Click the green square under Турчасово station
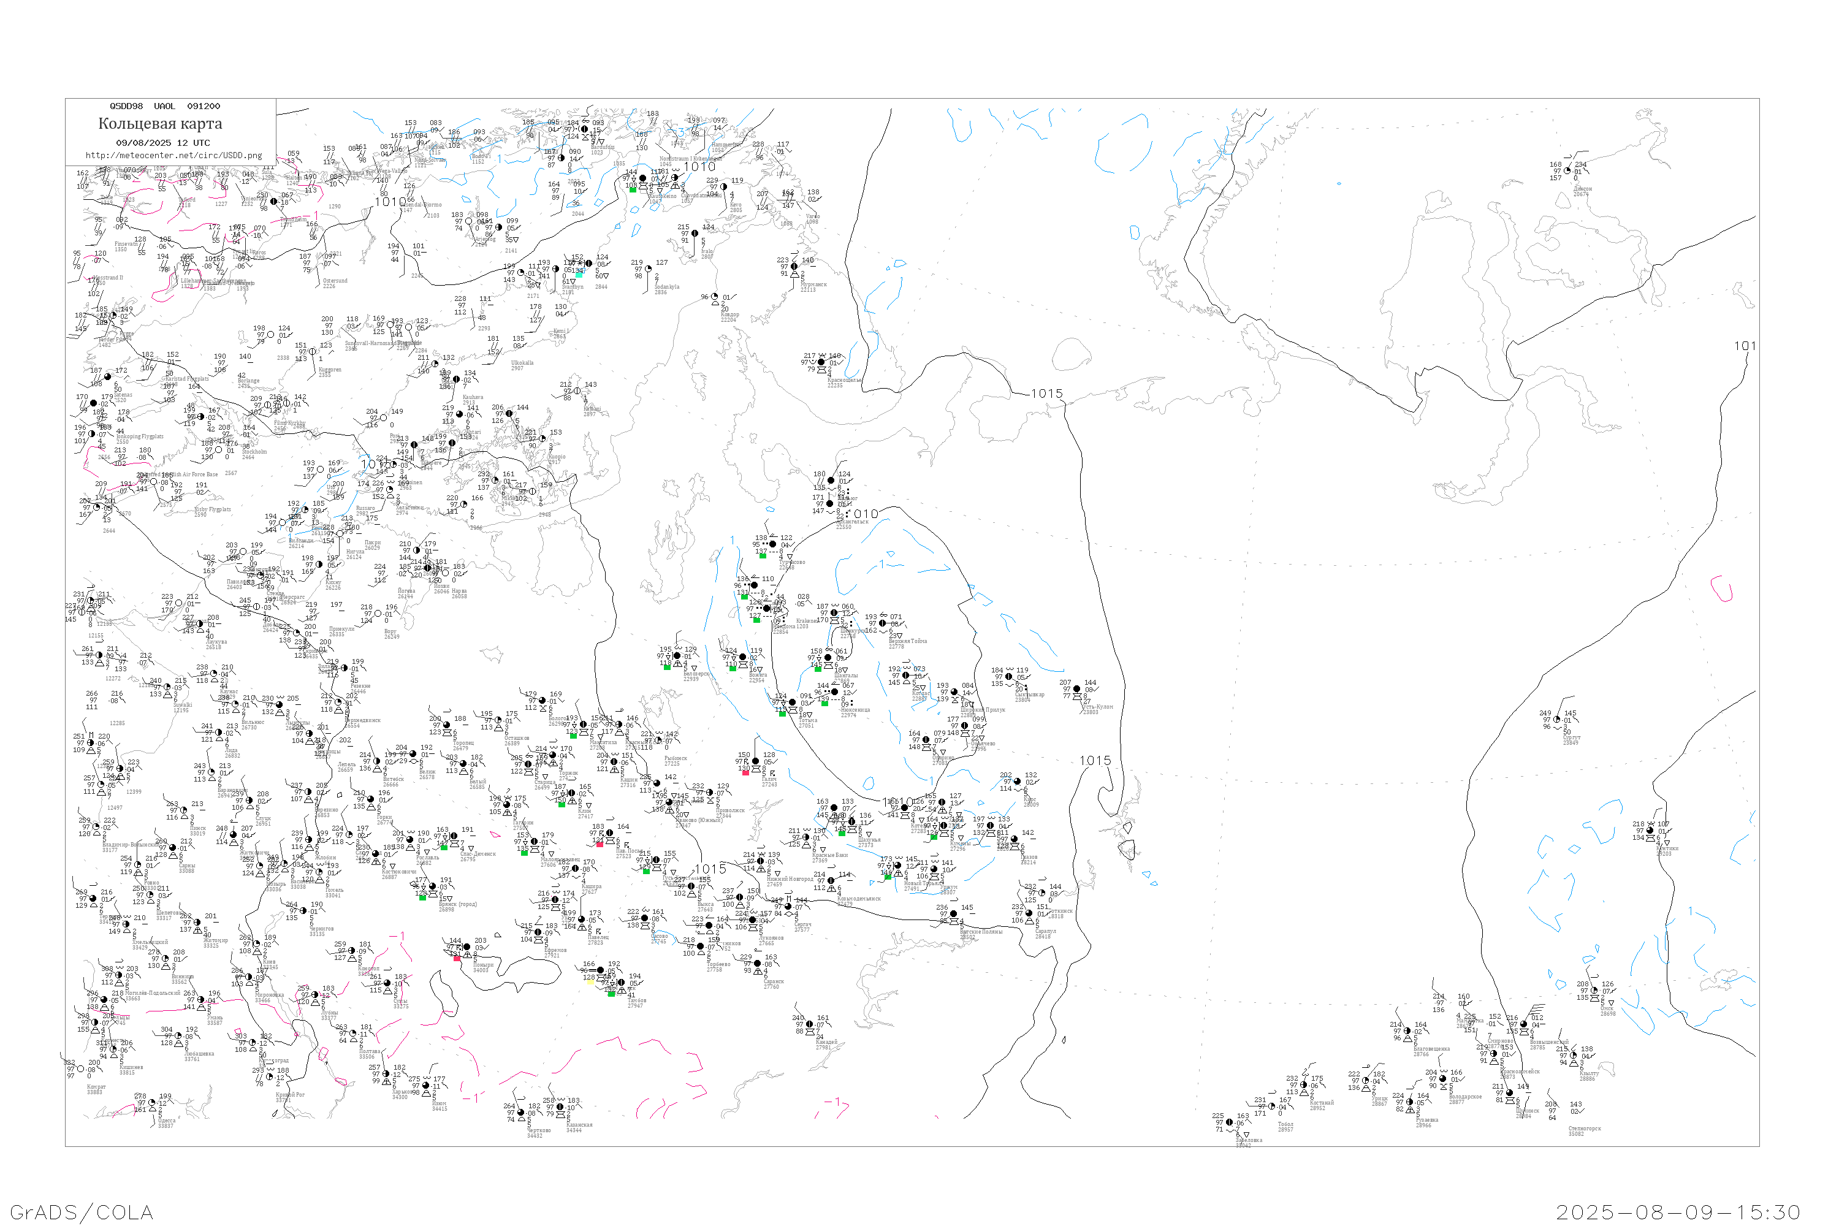This screenshot has height=1226, width=1839. pyautogui.click(x=763, y=555)
